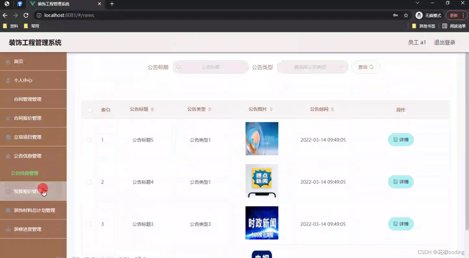Click the document icon inside 详情 for row 1
The height and width of the screenshot is (258, 469).
tap(395, 140)
